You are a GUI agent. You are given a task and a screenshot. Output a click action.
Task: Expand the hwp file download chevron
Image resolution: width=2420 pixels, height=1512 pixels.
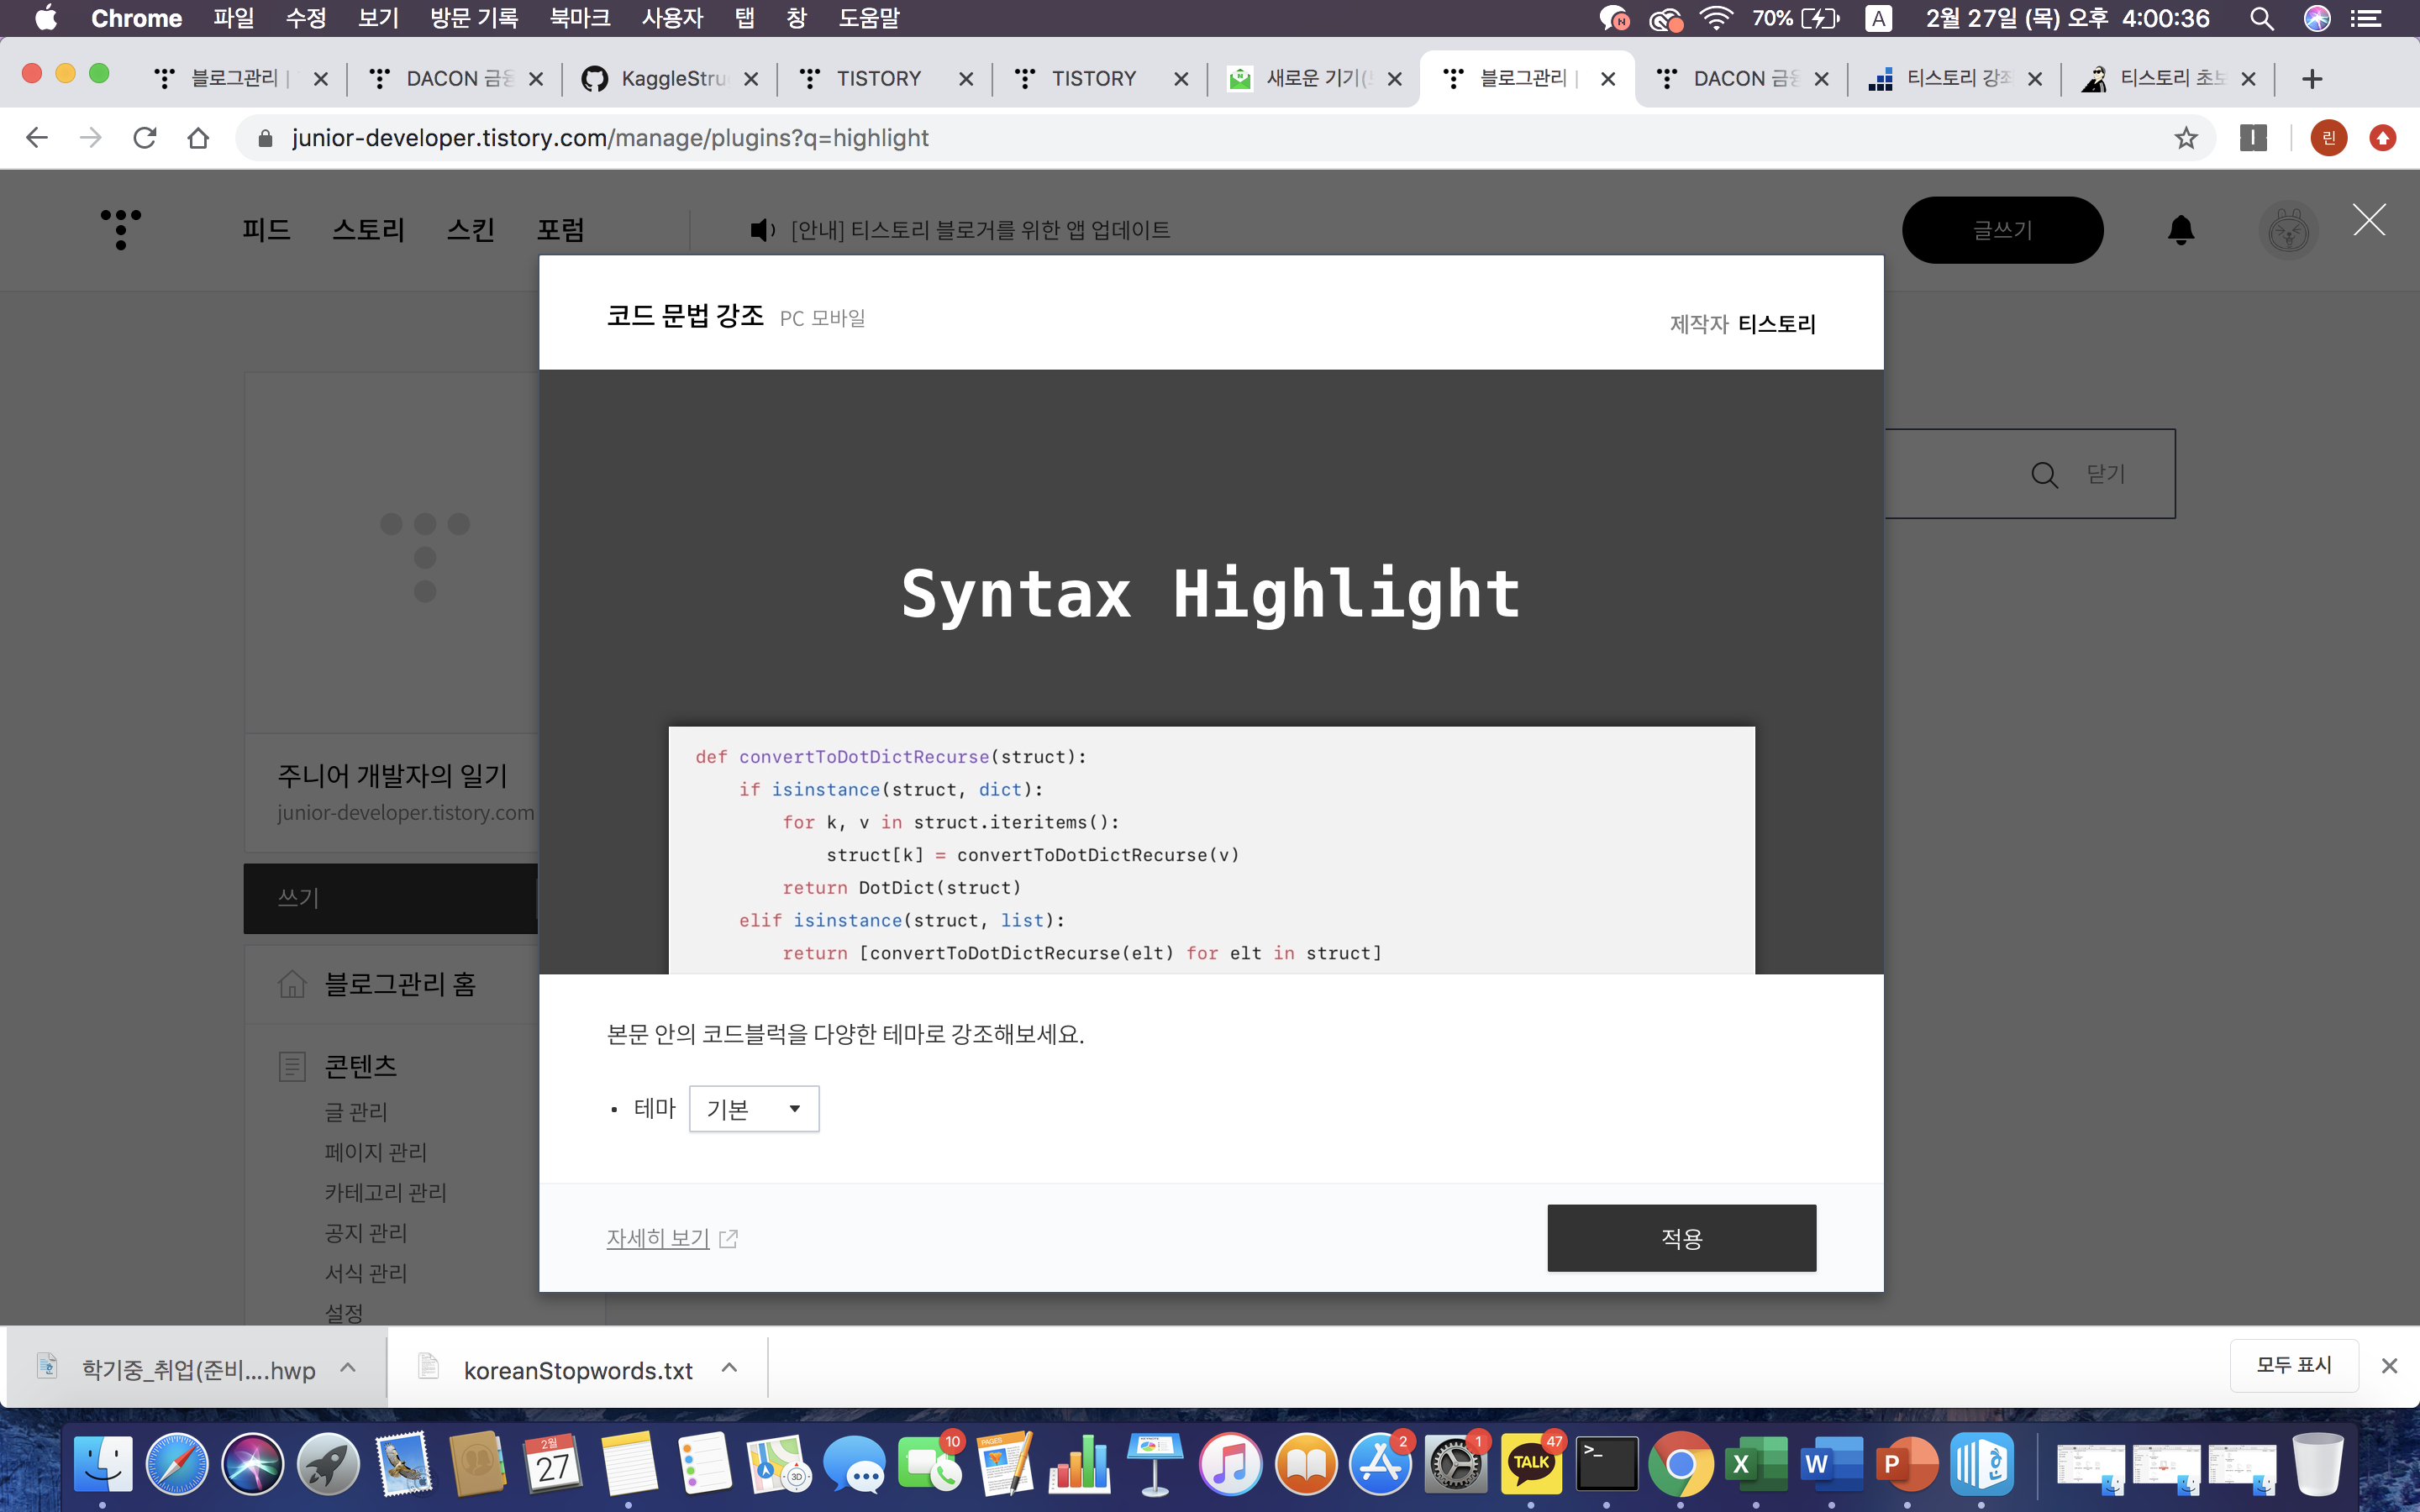click(x=348, y=1368)
